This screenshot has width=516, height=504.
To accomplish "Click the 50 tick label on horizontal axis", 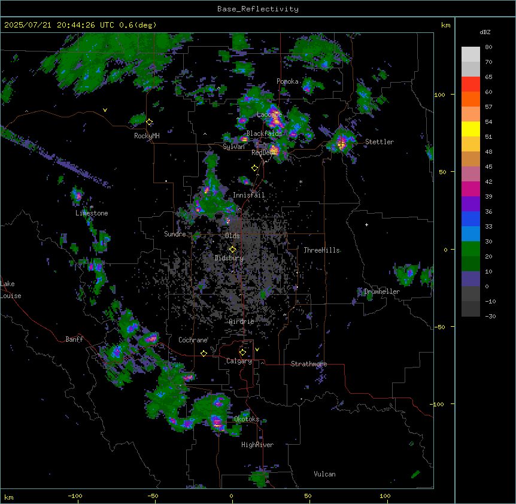I will tap(308, 496).
